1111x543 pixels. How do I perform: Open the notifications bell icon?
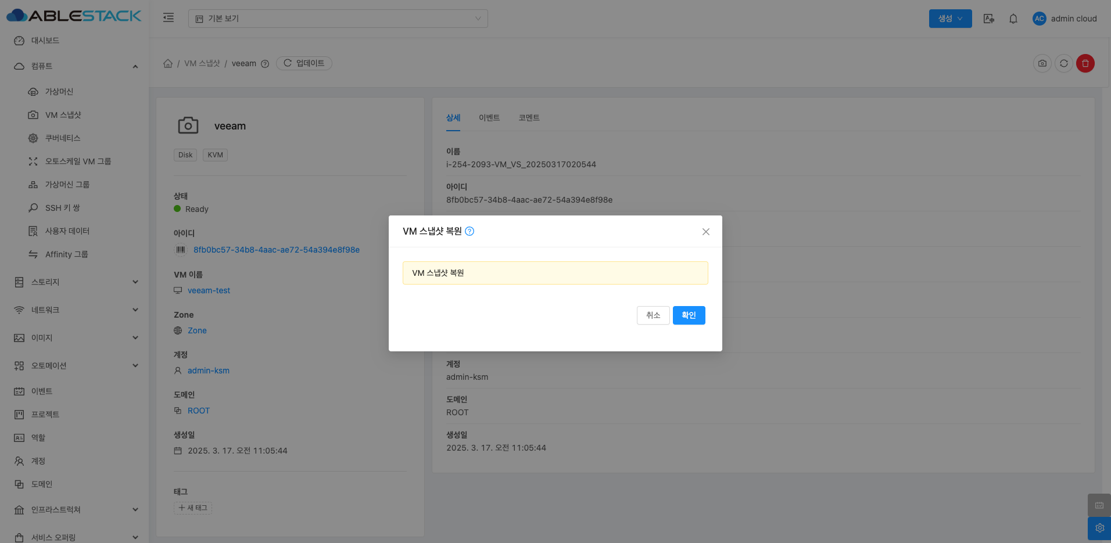[1013, 19]
